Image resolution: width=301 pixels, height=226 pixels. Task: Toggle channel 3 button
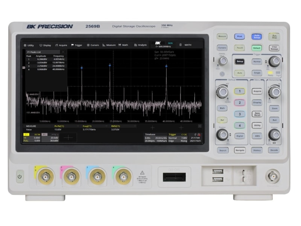[240, 114]
